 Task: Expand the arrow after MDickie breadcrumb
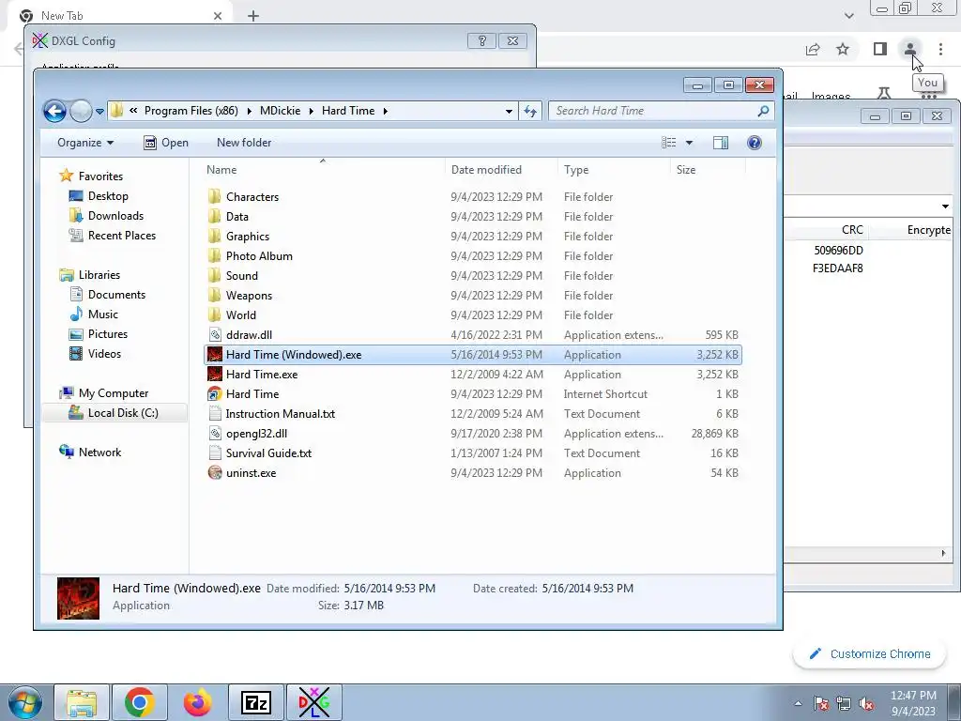coord(312,111)
